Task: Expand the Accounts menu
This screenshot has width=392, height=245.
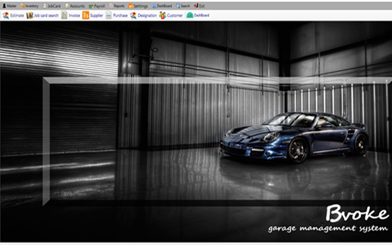Action: point(75,6)
